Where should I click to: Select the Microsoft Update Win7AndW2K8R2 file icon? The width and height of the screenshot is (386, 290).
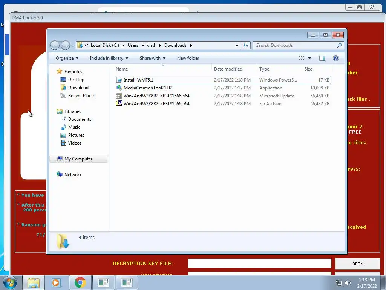tap(119, 96)
